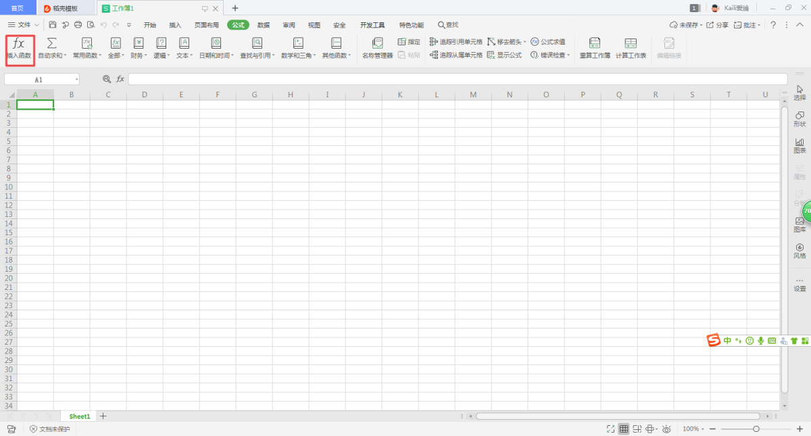Viewport: 811px width, 436px height.
Task: Switch to the Data (数据) ribbon tab
Action: point(264,25)
